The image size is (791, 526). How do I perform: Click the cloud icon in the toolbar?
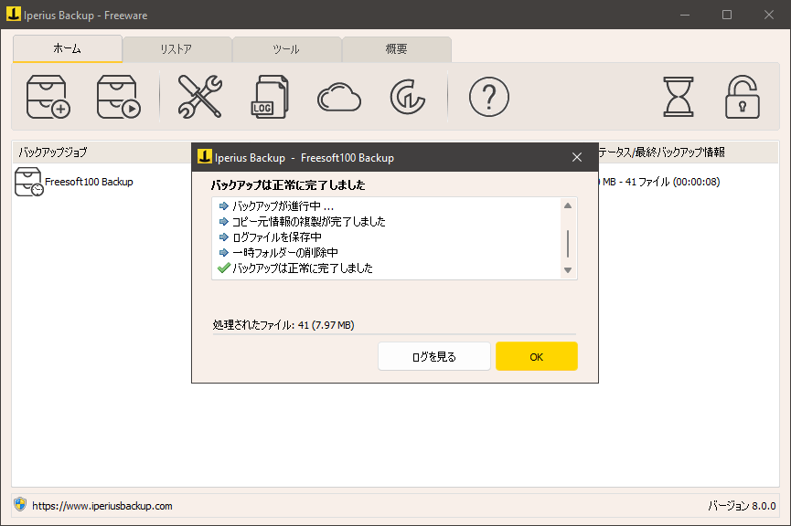[339, 97]
